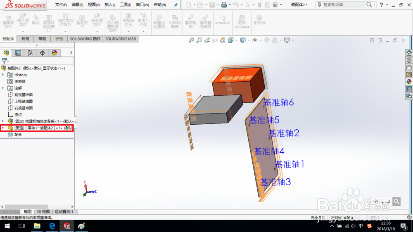Click the Save icon in title bar

click(212, 5)
